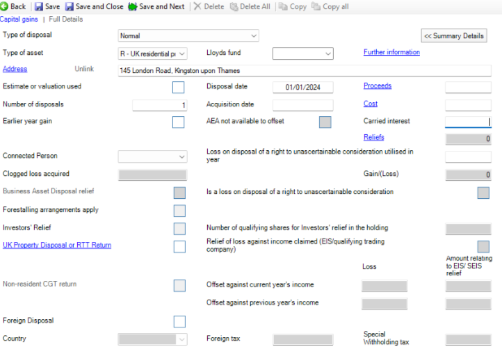Tick the Earlier year gain checkbox

[x=178, y=122]
